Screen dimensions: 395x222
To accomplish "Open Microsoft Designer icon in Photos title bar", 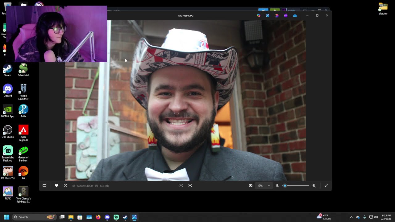I will [x=277, y=15].
